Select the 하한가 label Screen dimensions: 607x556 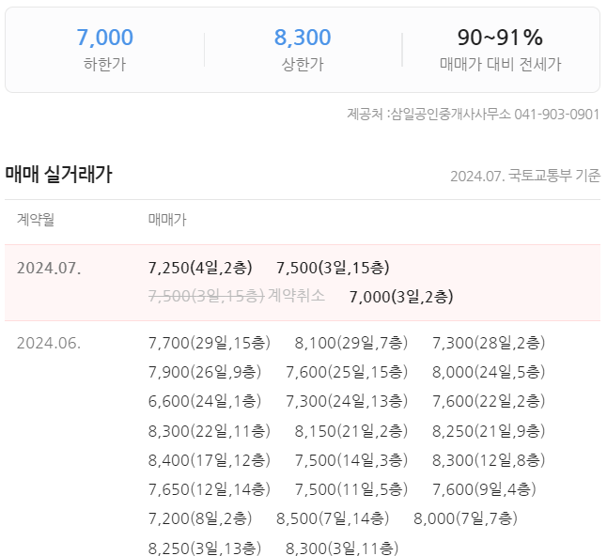coord(105,64)
